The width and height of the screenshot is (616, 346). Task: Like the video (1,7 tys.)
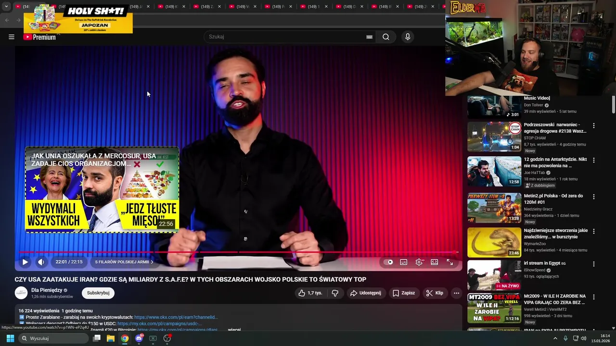tap(310, 293)
